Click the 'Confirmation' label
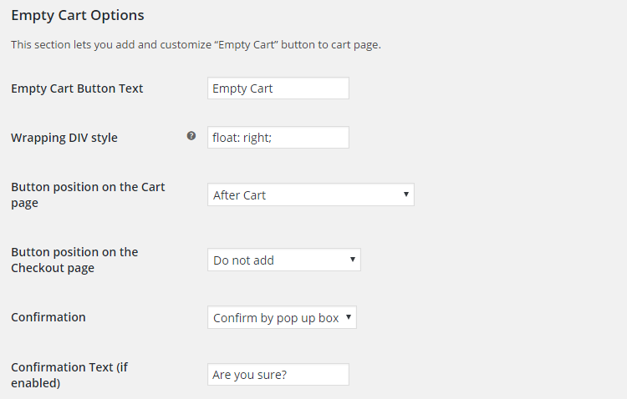This screenshot has width=627, height=399. click(48, 317)
